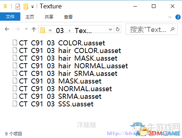Image resolution: width=182 pixels, height=138 pixels.
Task: Switch to the 查看 ribbon tab
Action: (68, 17)
